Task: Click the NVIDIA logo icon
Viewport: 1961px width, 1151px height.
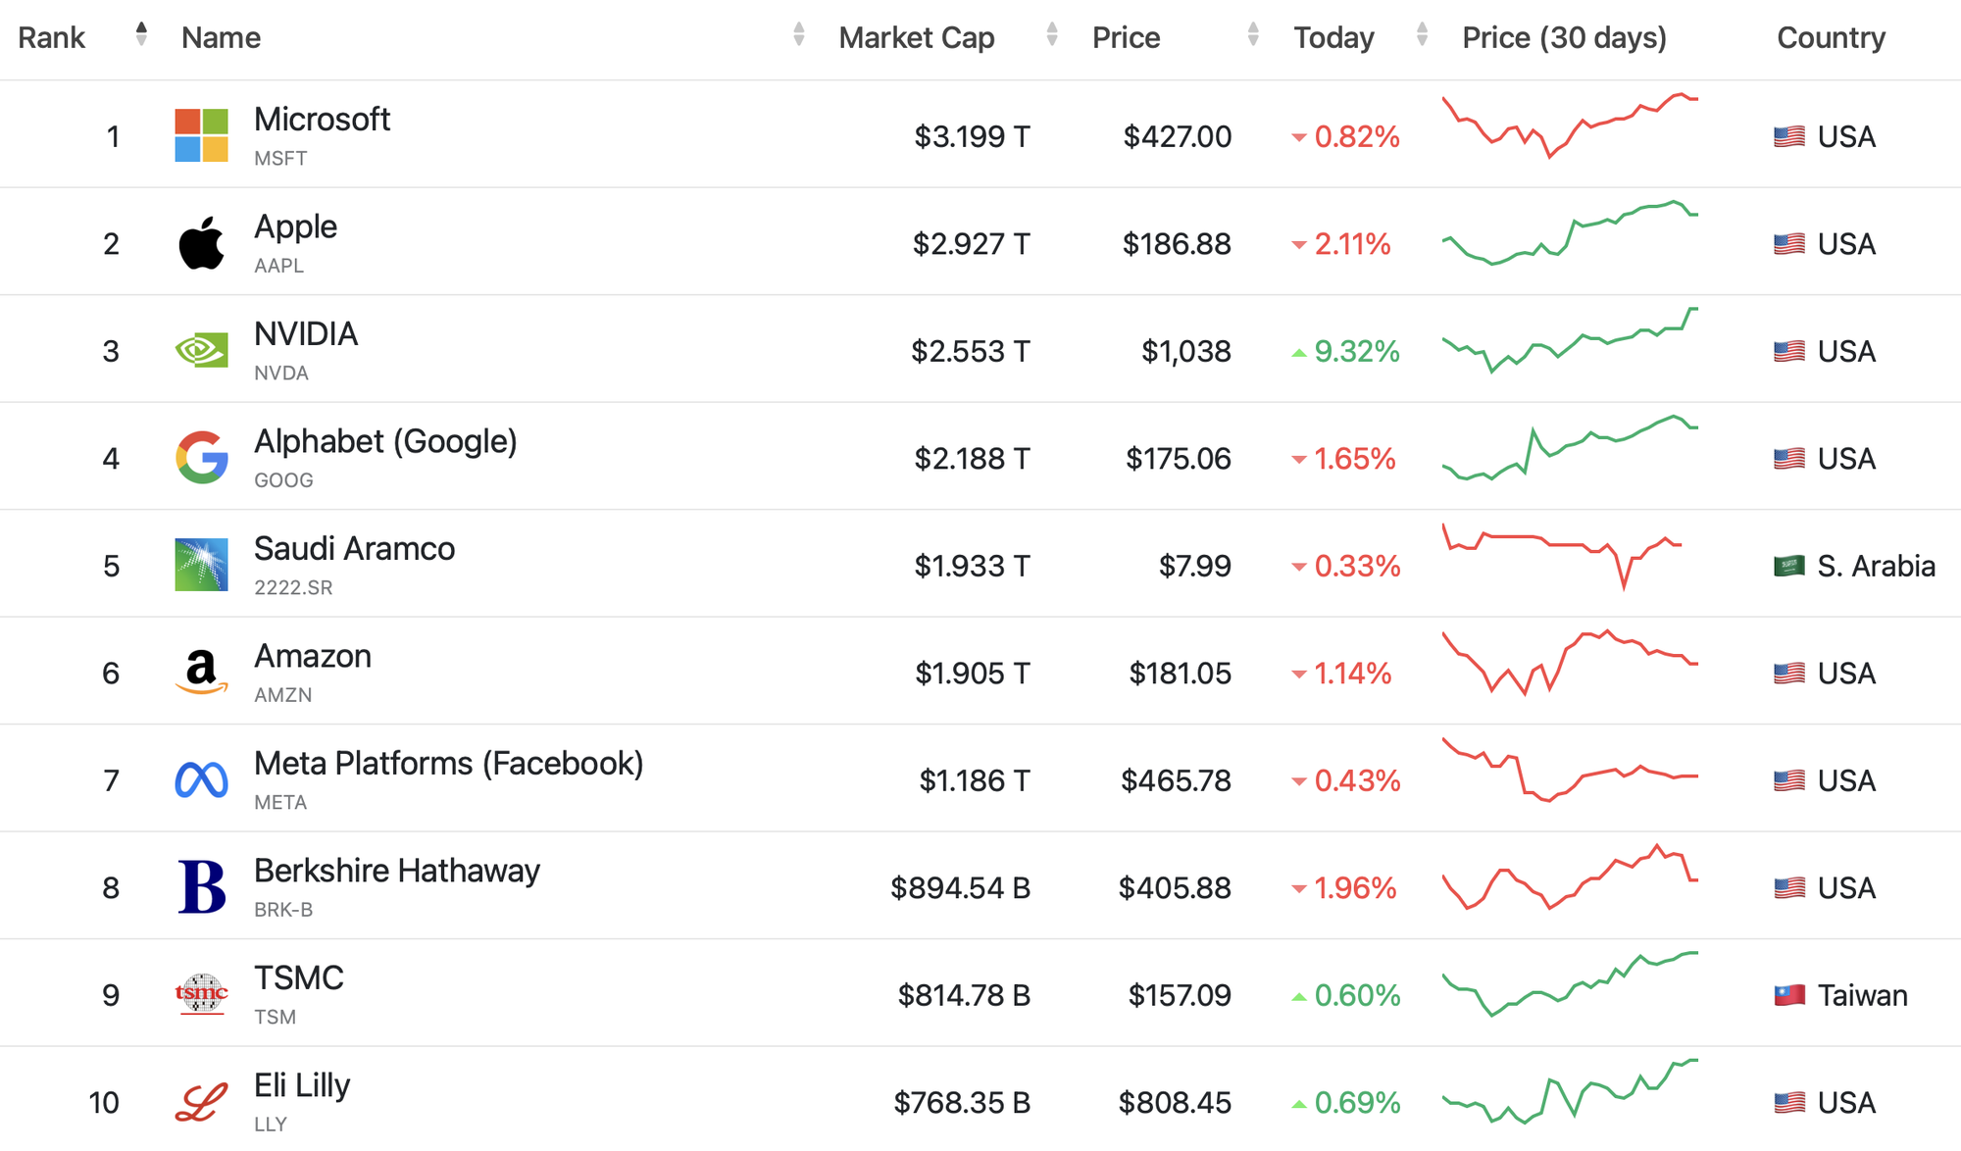Action: pyautogui.click(x=201, y=350)
